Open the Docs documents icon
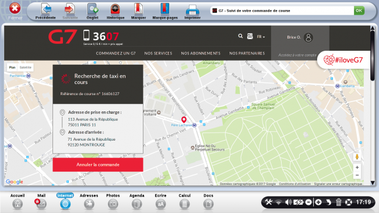 [x=208, y=204]
